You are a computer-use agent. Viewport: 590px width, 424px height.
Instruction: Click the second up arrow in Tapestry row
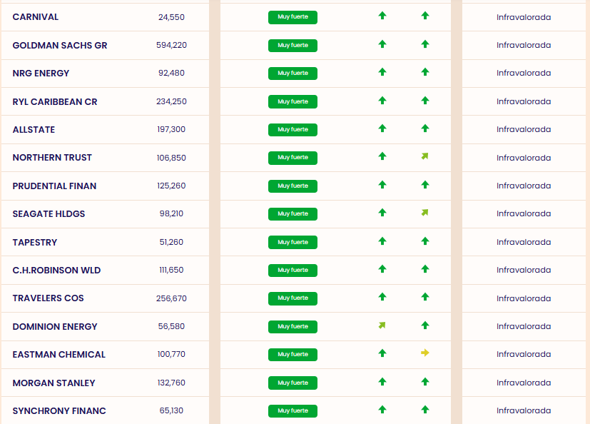425,241
